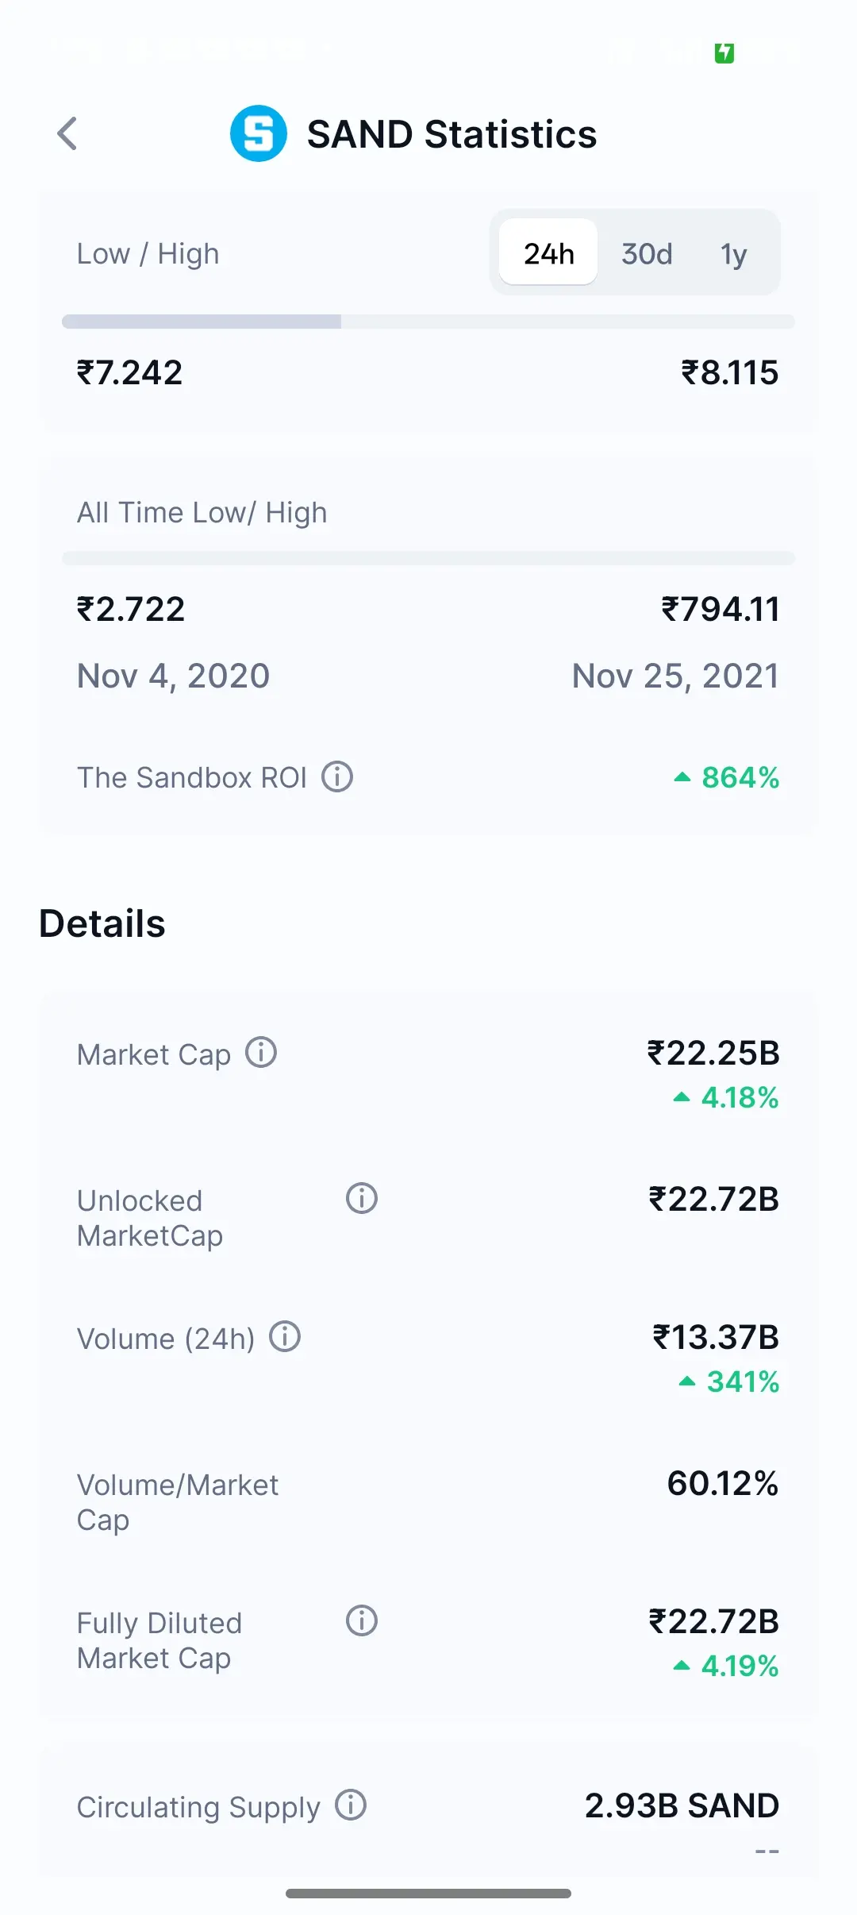Switch to the 30d range
Screen dimensions: 857x1915
pos(647,253)
